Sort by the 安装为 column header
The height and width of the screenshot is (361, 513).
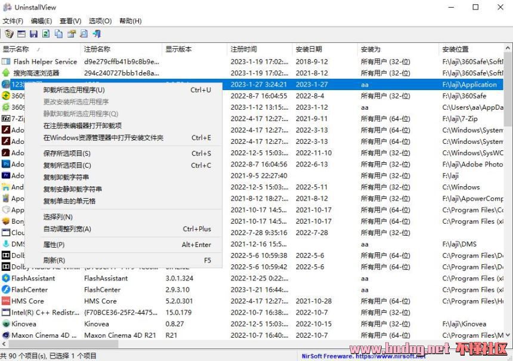(398, 50)
